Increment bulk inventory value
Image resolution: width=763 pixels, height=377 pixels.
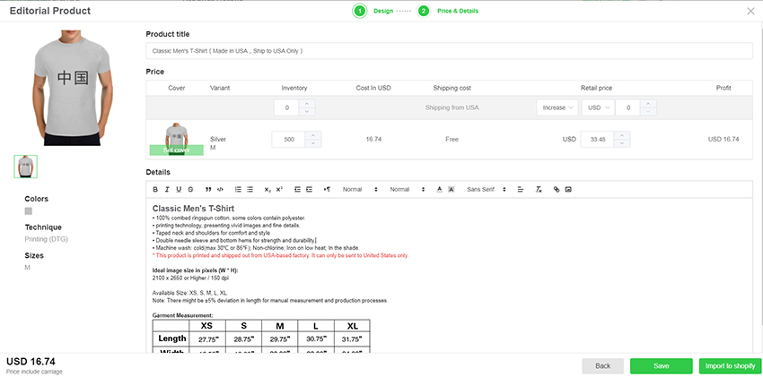[x=307, y=103]
